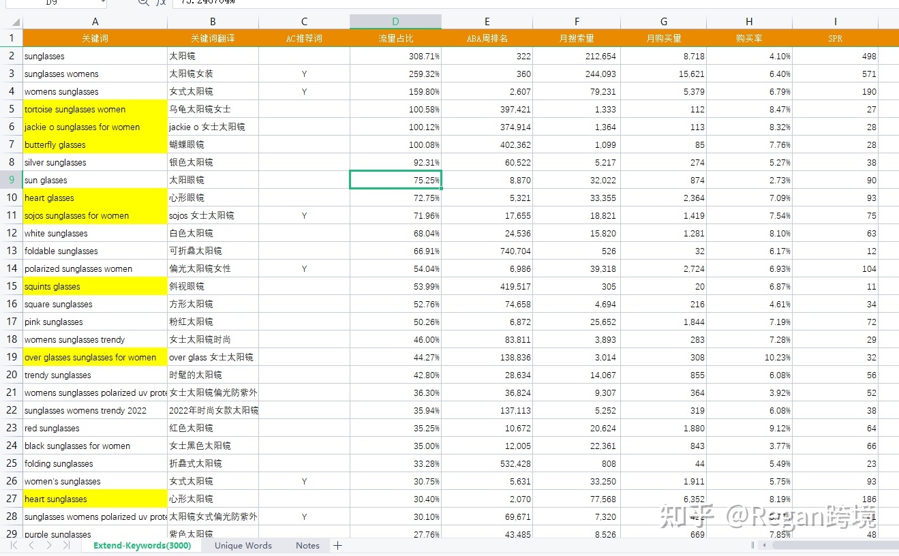
Task: Go to first sheet using navigation arrow
Action: pyautogui.click(x=14, y=545)
